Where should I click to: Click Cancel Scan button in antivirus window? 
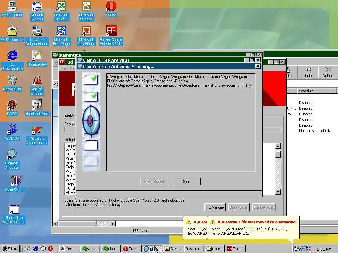[x=264, y=207]
